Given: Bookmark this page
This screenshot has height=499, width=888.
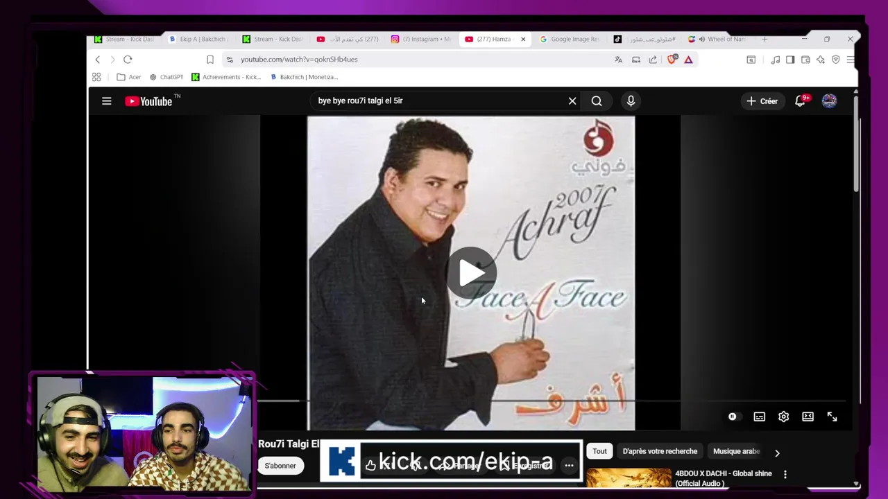Looking at the screenshot, I should [x=210, y=60].
